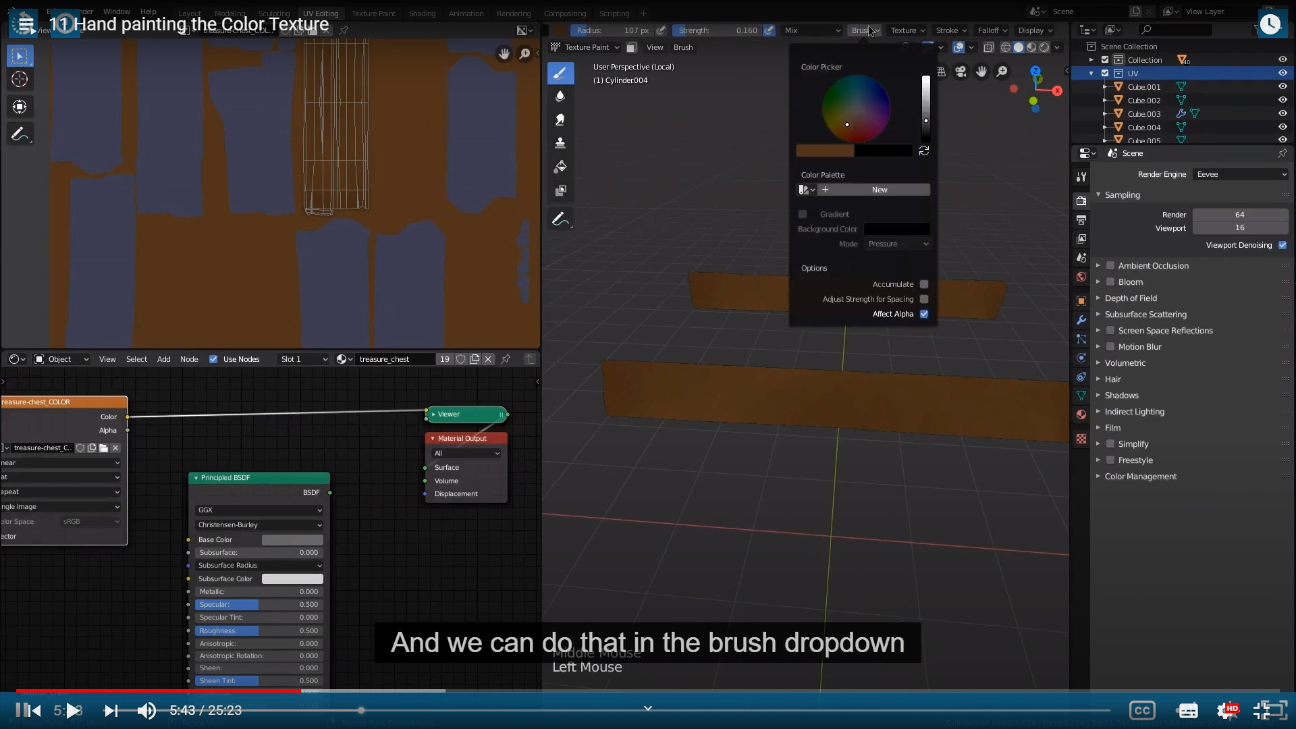The image size is (1296, 729).
Task: Select the Mask tool
Action: 560,191
